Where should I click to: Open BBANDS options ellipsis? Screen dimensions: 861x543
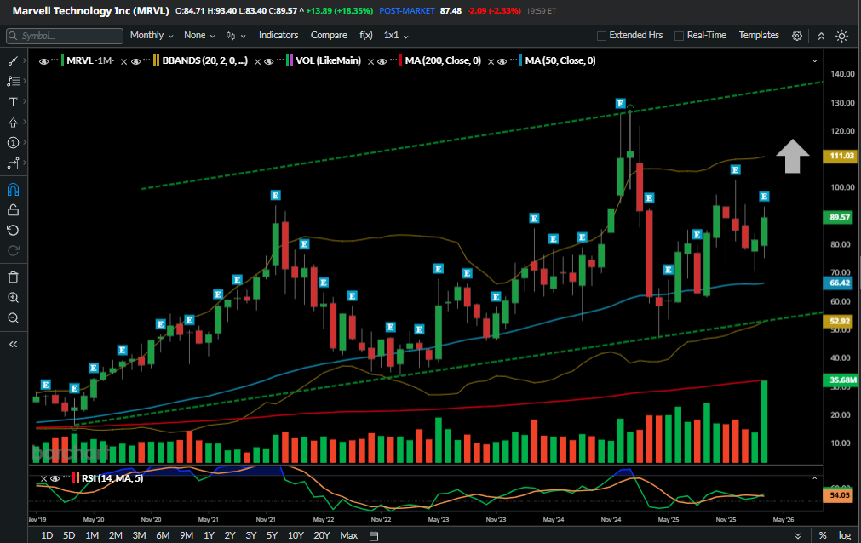click(146, 60)
